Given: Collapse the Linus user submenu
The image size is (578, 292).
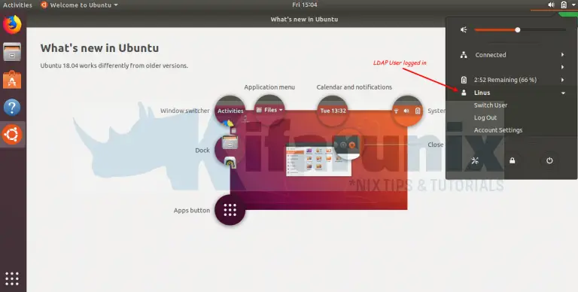Looking at the screenshot, I should (512, 93).
